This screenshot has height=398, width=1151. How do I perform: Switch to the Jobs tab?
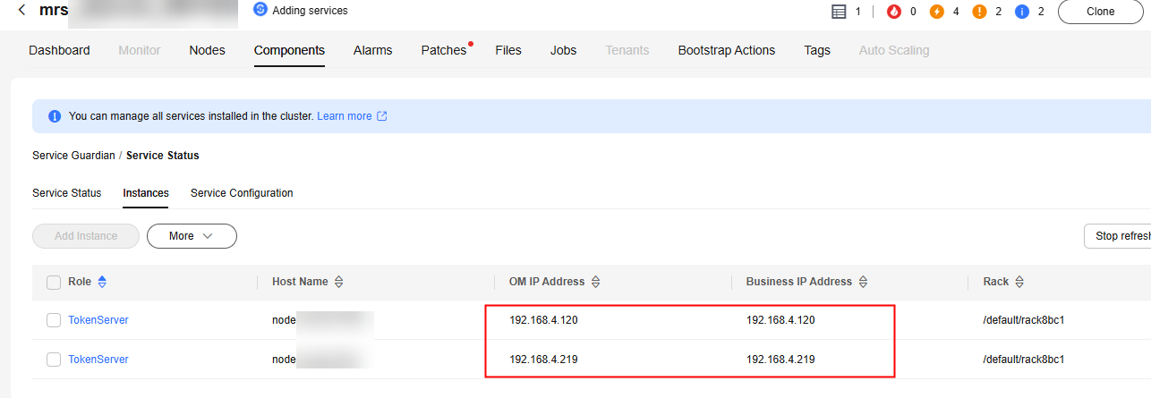click(563, 50)
